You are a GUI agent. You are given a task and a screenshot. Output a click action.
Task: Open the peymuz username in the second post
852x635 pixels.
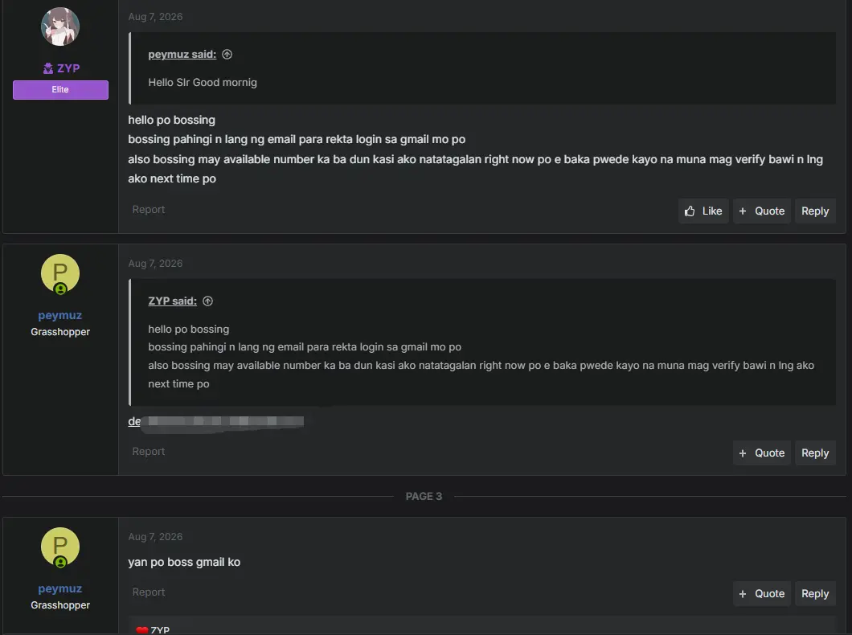[59, 315]
